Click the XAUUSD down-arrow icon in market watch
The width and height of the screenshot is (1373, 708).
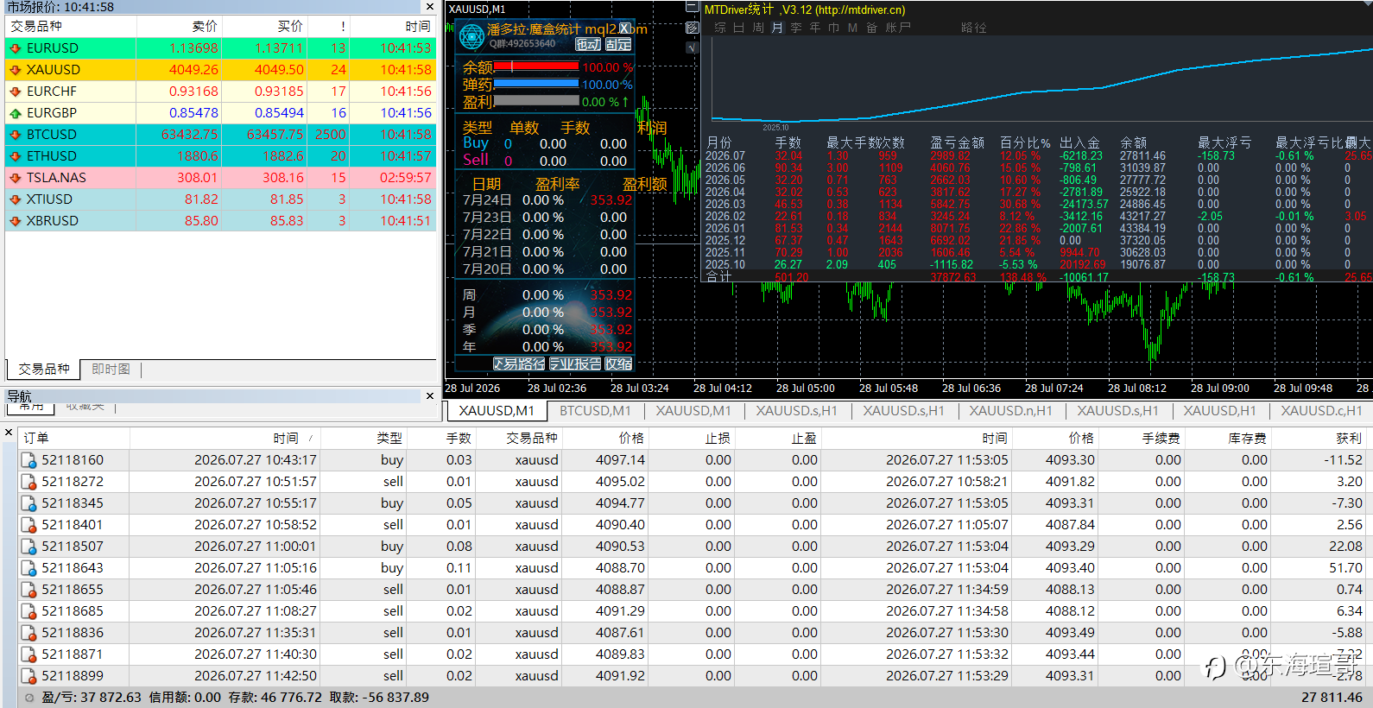16,70
